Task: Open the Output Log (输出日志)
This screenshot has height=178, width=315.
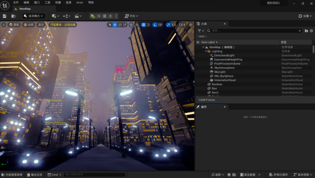Action: 35,175
